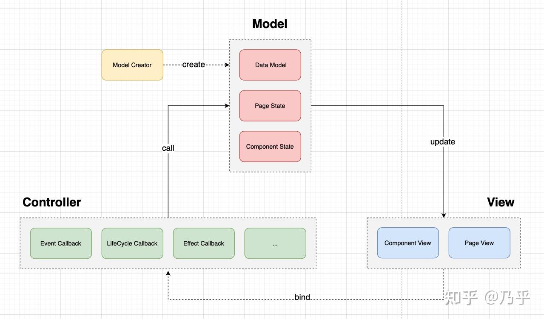Click the Model heading text
Image resolution: width=544 pixels, height=319 pixels.
(x=270, y=24)
